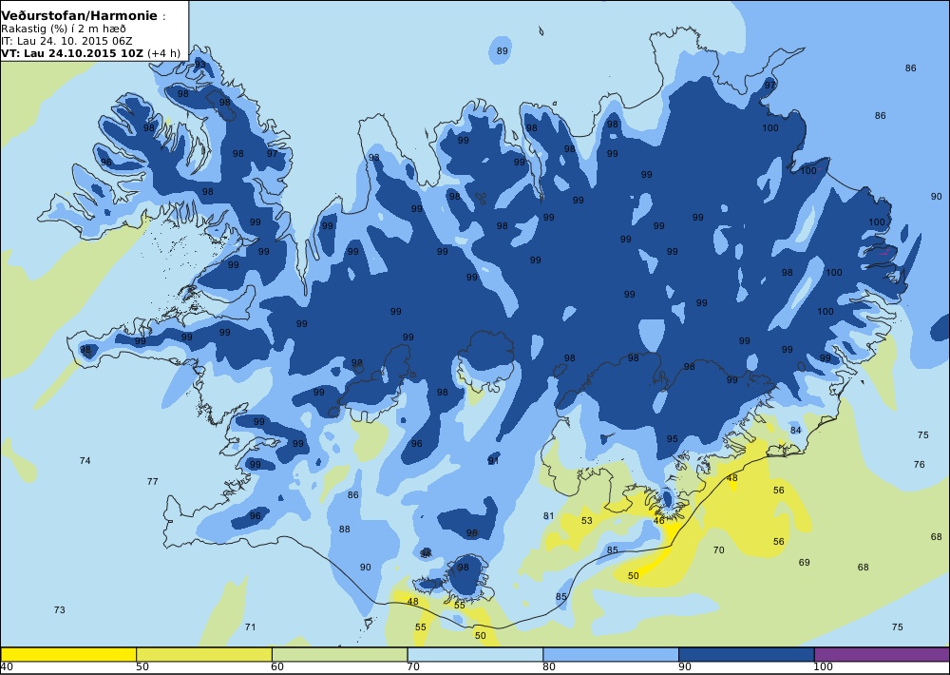This screenshot has width=950, height=675.
Task: Select the humidity value 46 on the map
Action: (x=659, y=520)
